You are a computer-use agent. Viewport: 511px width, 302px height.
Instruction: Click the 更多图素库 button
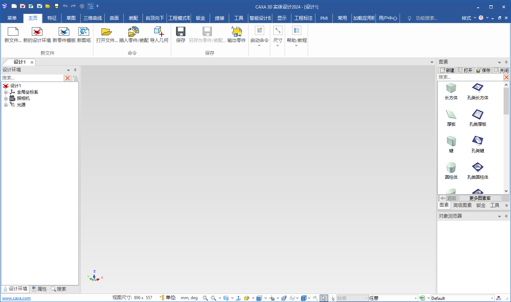(480, 198)
